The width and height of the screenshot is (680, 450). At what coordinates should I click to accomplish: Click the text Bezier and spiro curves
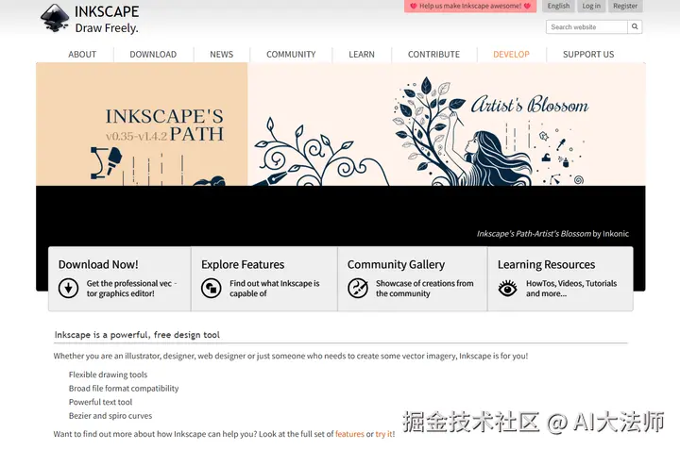(110, 416)
